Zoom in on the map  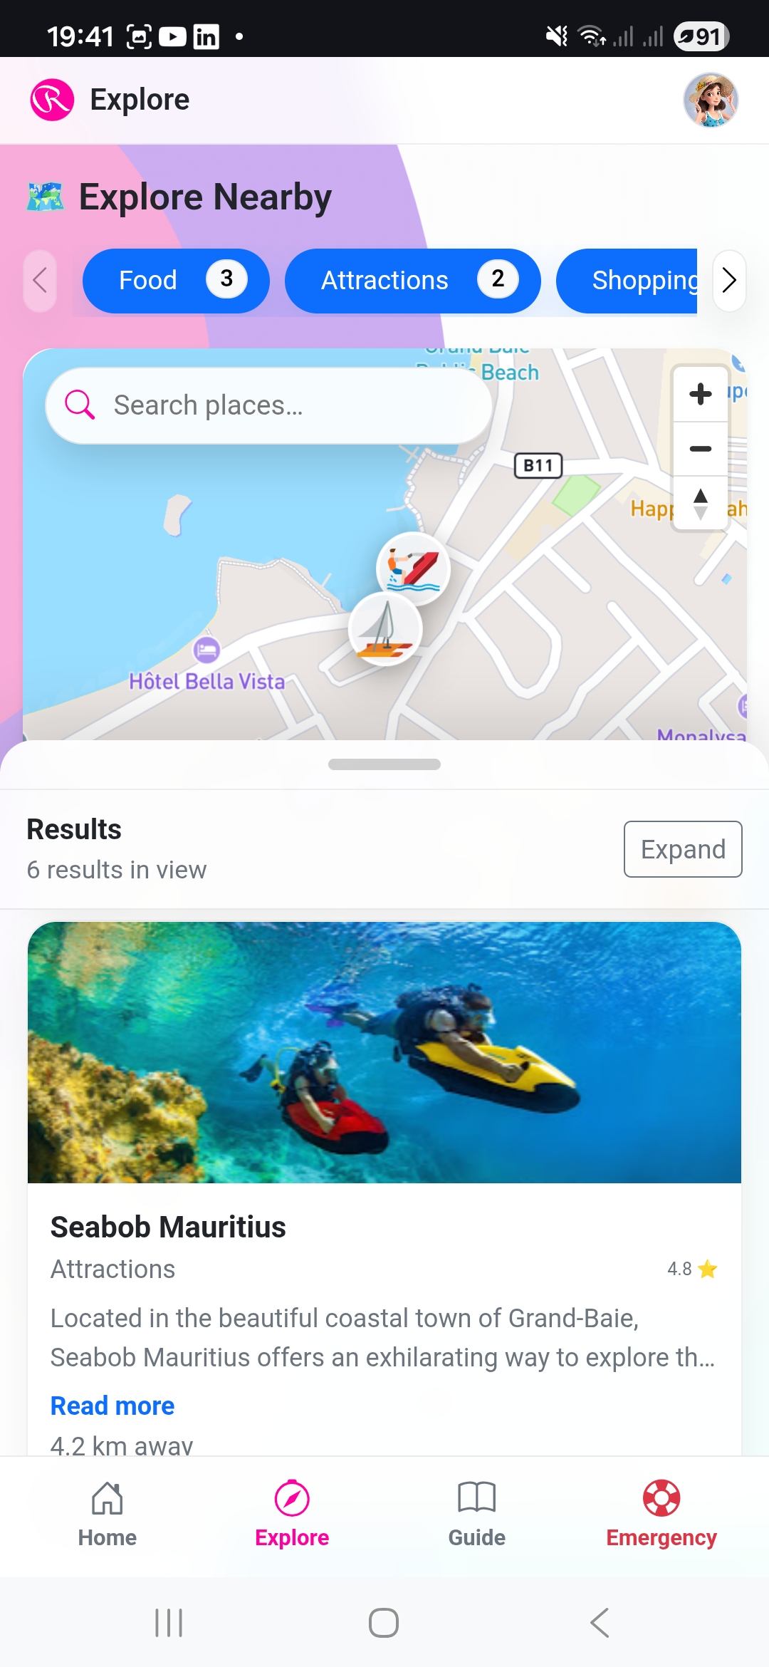tap(701, 394)
